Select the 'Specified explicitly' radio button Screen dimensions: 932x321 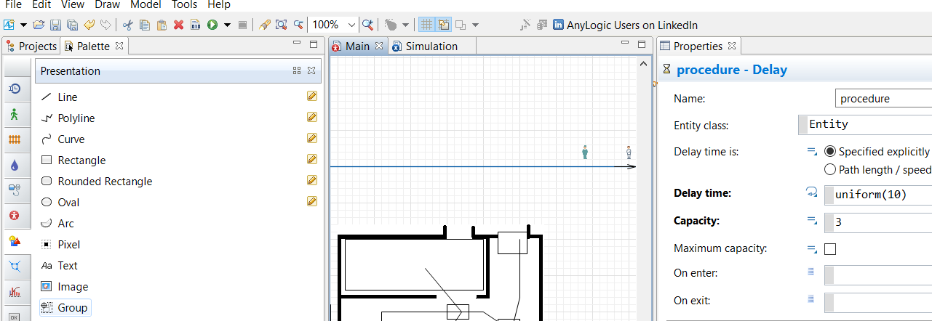click(830, 152)
